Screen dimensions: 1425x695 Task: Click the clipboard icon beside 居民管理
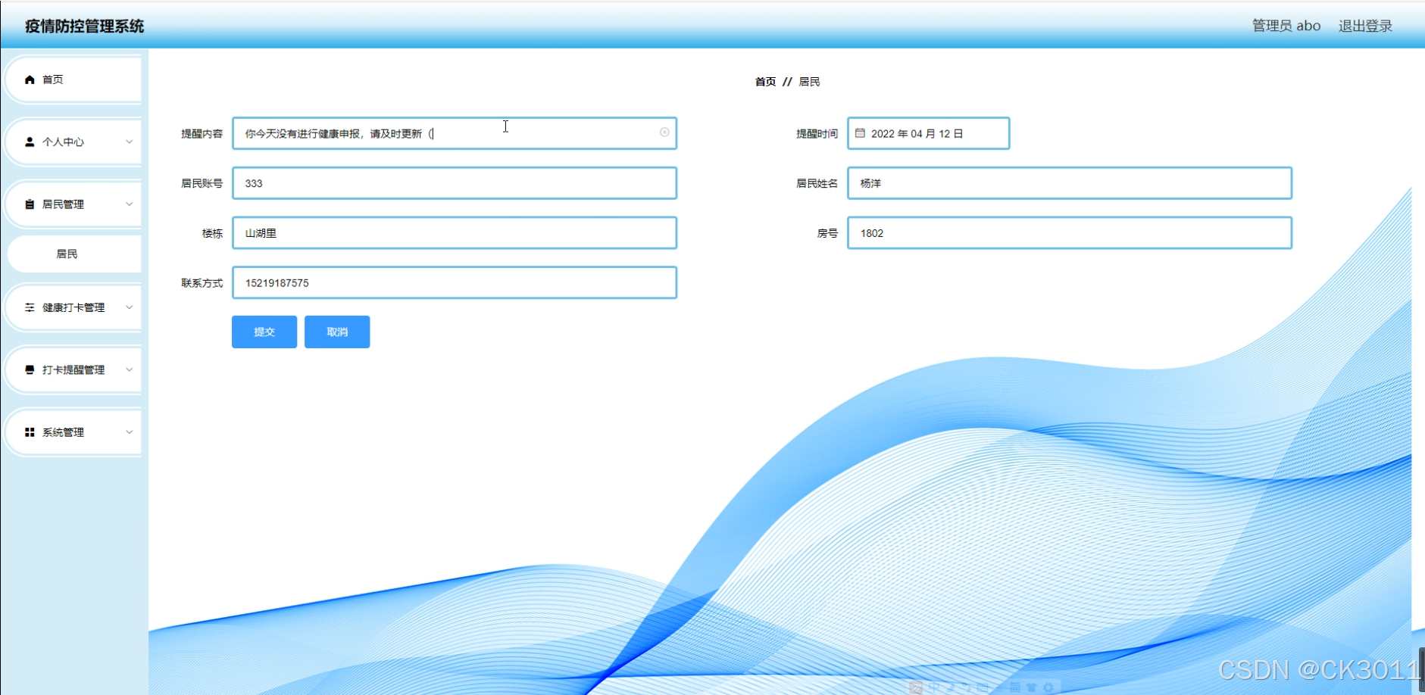tap(30, 204)
